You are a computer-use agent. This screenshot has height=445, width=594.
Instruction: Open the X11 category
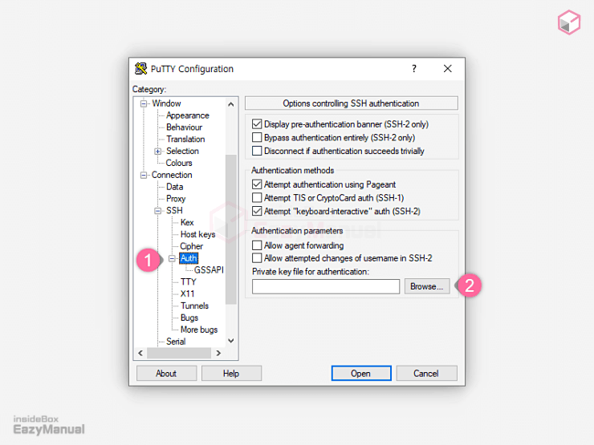[188, 294]
